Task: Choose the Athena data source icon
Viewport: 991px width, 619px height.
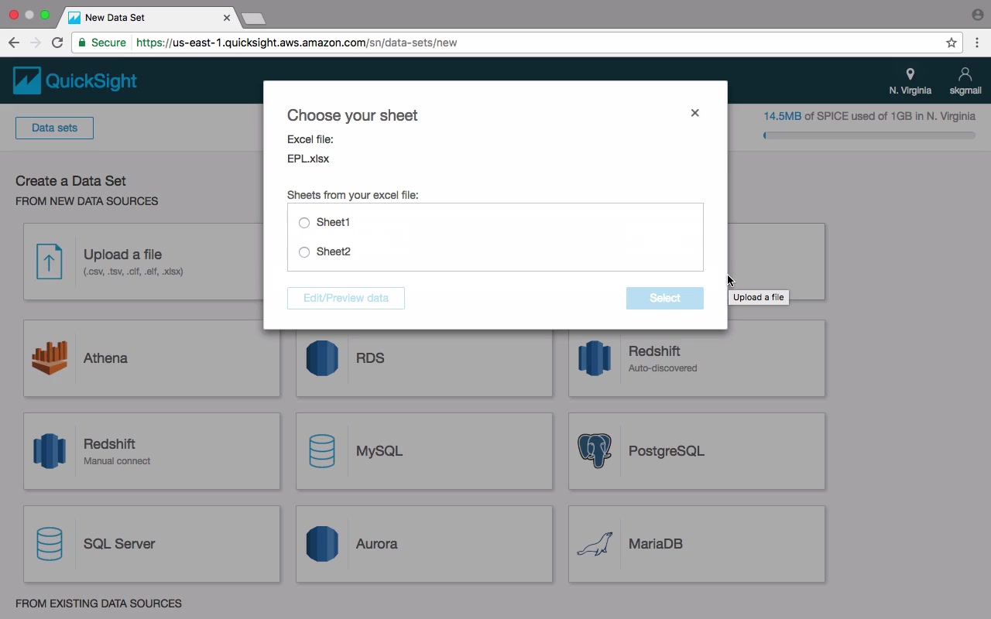Action: (50, 358)
